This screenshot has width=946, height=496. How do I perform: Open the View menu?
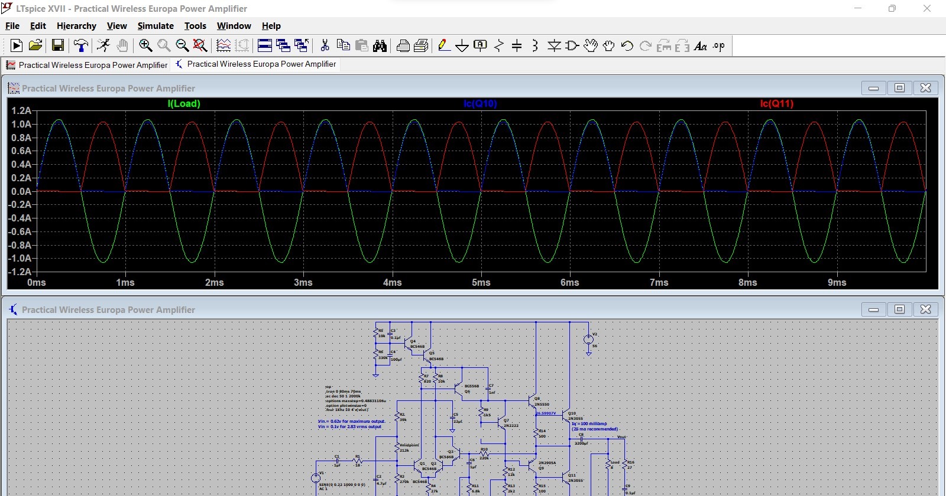[x=116, y=26]
